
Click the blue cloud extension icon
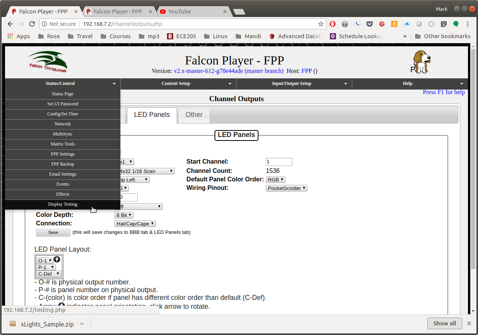(406, 24)
